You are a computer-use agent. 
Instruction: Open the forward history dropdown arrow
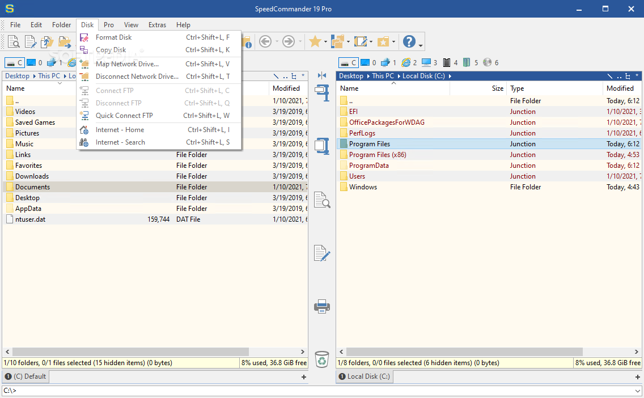pos(300,41)
